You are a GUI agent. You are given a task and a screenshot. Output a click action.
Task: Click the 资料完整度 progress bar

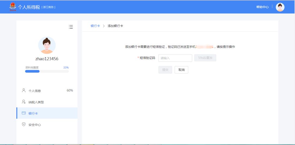click(x=47, y=71)
